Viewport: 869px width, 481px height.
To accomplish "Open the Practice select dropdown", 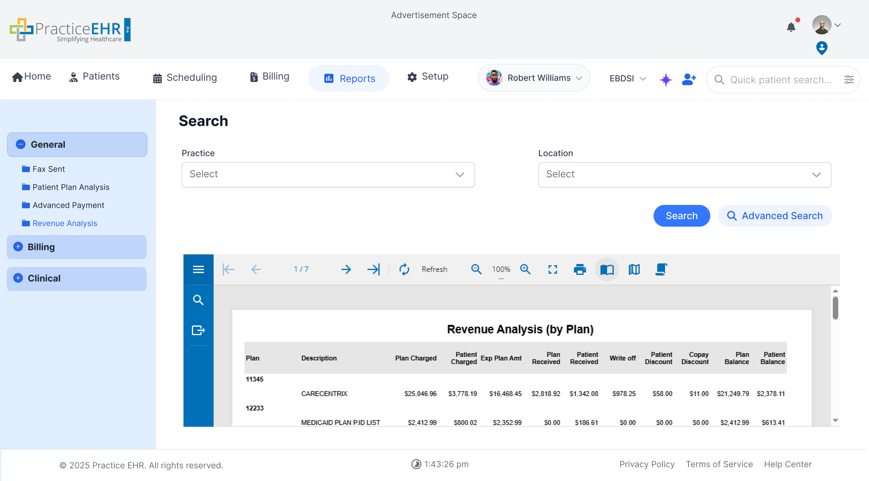I will coord(328,174).
